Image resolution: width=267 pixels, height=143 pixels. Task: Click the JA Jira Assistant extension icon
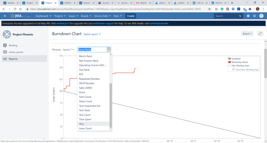pos(250,9)
